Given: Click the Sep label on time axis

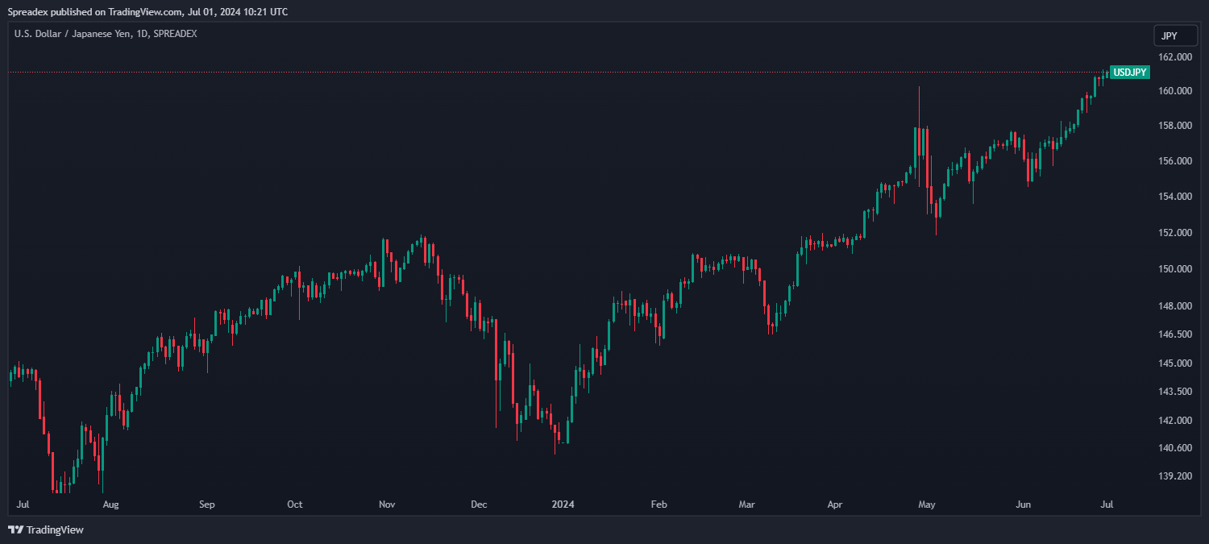Looking at the screenshot, I should (x=207, y=505).
